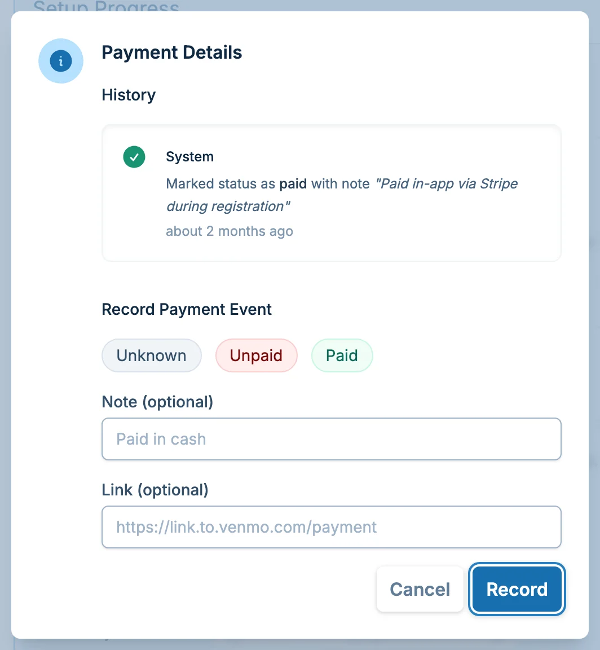Click the History section heading
This screenshot has height=650, width=600.
(129, 95)
